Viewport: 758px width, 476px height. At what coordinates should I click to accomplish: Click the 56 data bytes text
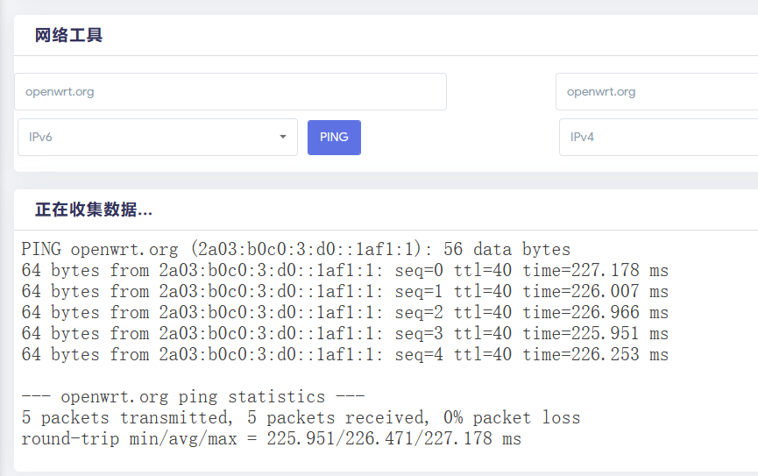[507, 249]
